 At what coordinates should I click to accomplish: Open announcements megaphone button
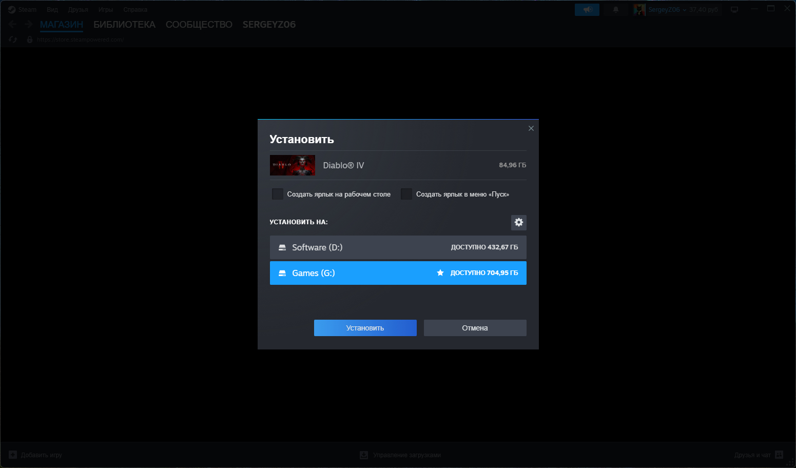click(587, 10)
